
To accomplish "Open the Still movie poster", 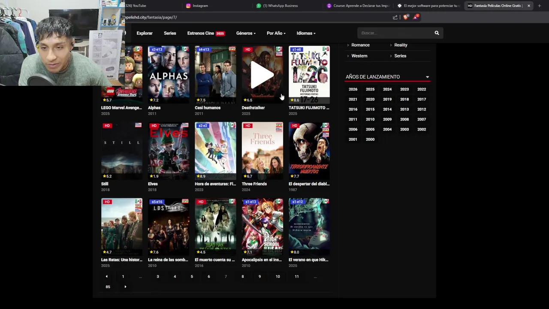I will click(122, 151).
